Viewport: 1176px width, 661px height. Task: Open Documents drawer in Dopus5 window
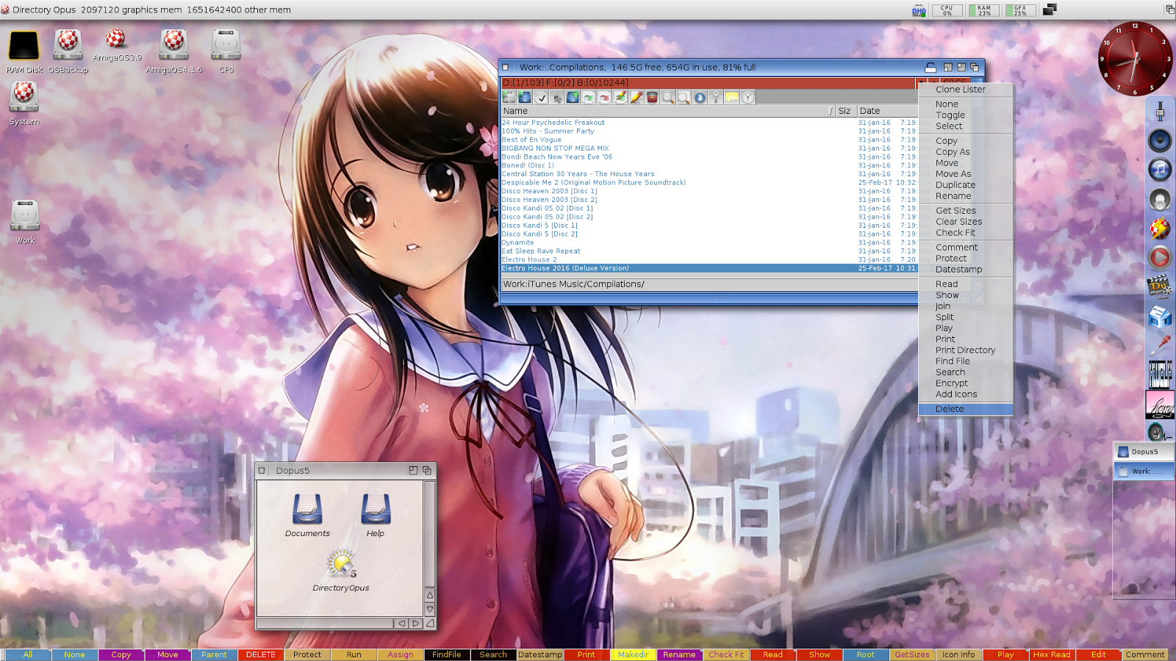coord(307,509)
